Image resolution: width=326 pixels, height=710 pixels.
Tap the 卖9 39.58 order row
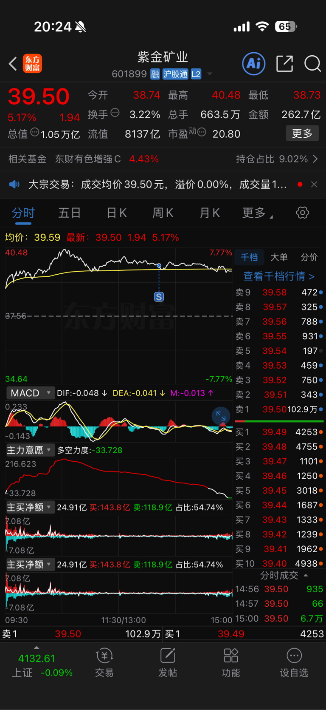(x=279, y=293)
